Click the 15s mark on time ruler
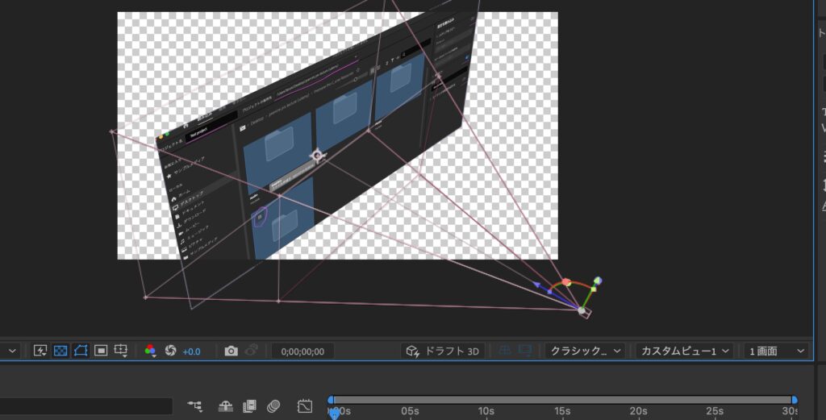Image resolution: width=826 pixels, height=420 pixels. click(562, 411)
